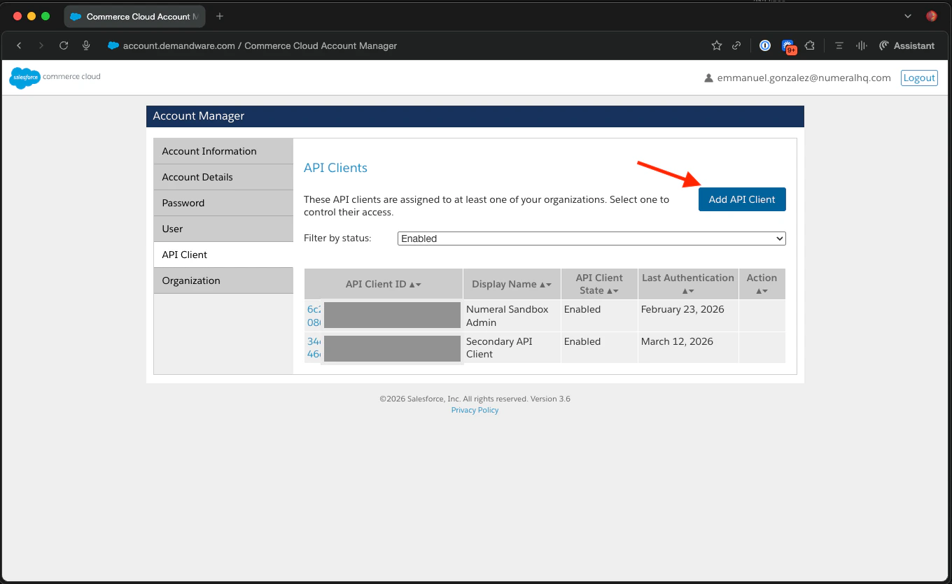The width and height of the screenshot is (952, 584).
Task: Open a new browser tab
Action: (x=220, y=16)
